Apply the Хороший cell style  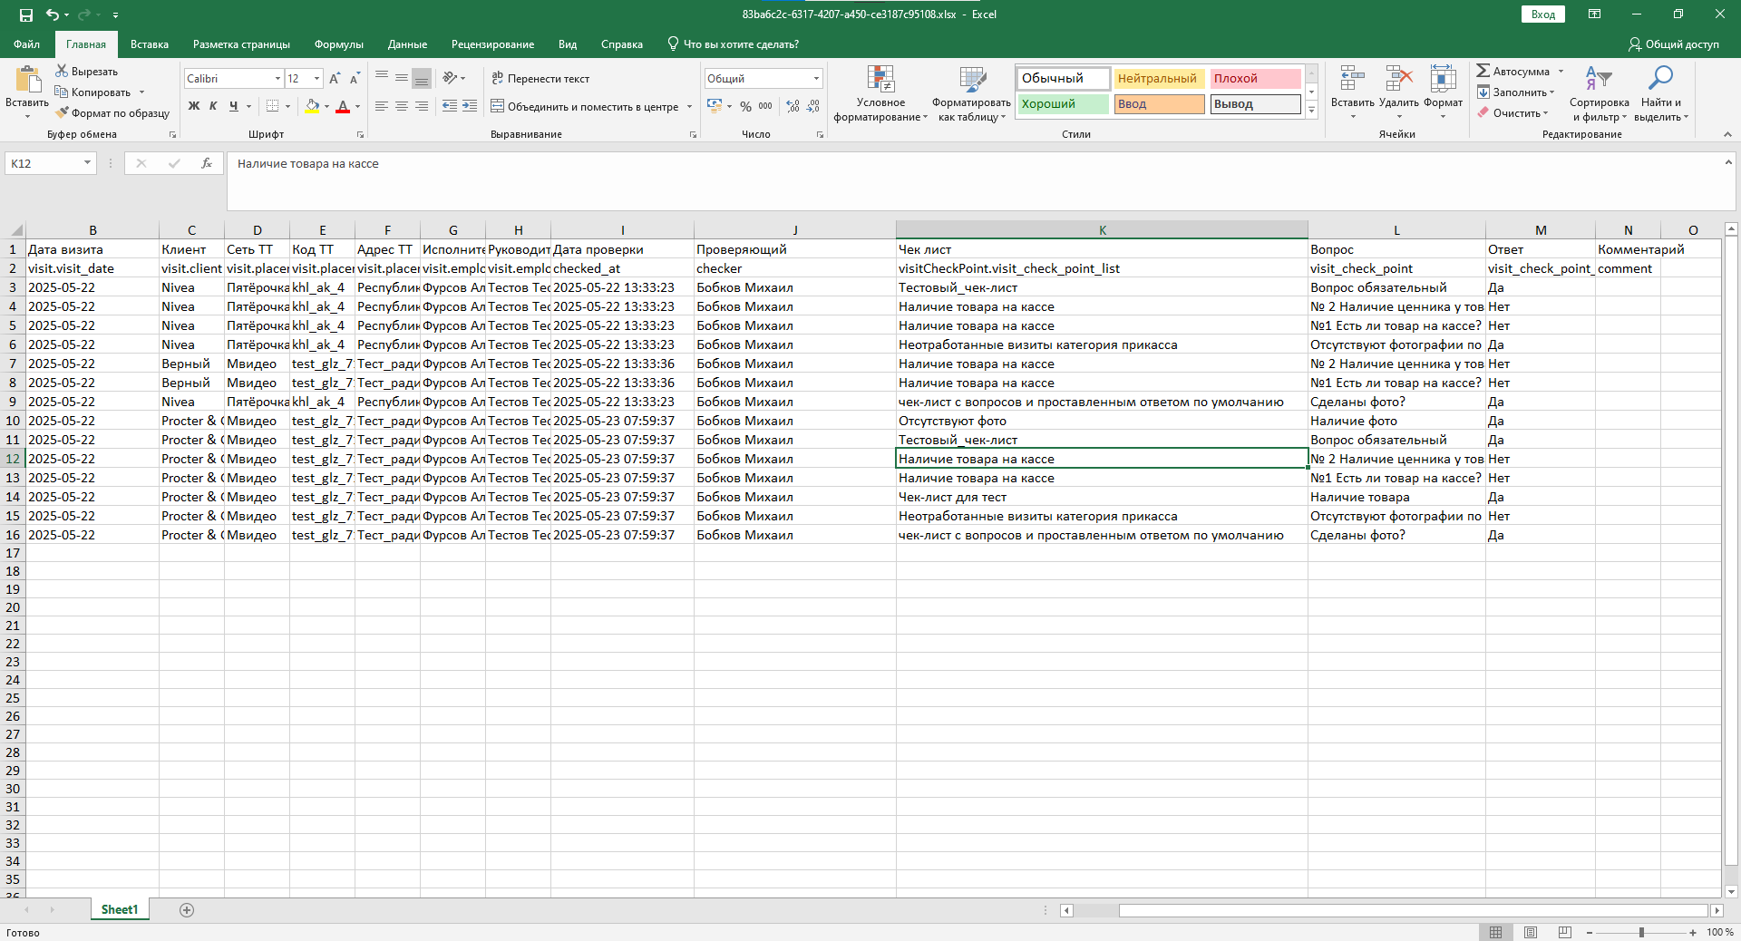1063,104
